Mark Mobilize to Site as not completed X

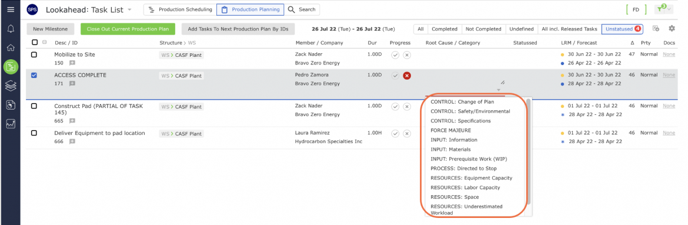[407, 54]
